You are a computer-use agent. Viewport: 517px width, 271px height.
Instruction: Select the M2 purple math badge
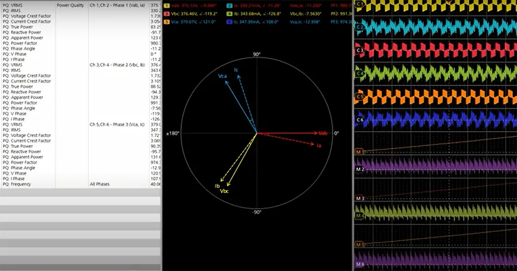pyautogui.click(x=359, y=169)
